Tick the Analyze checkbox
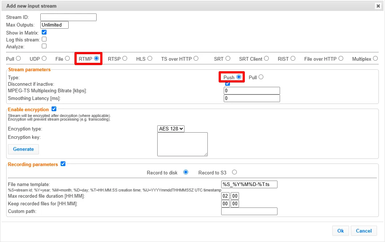Viewport: 385px width, 242px height. coord(44,46)
